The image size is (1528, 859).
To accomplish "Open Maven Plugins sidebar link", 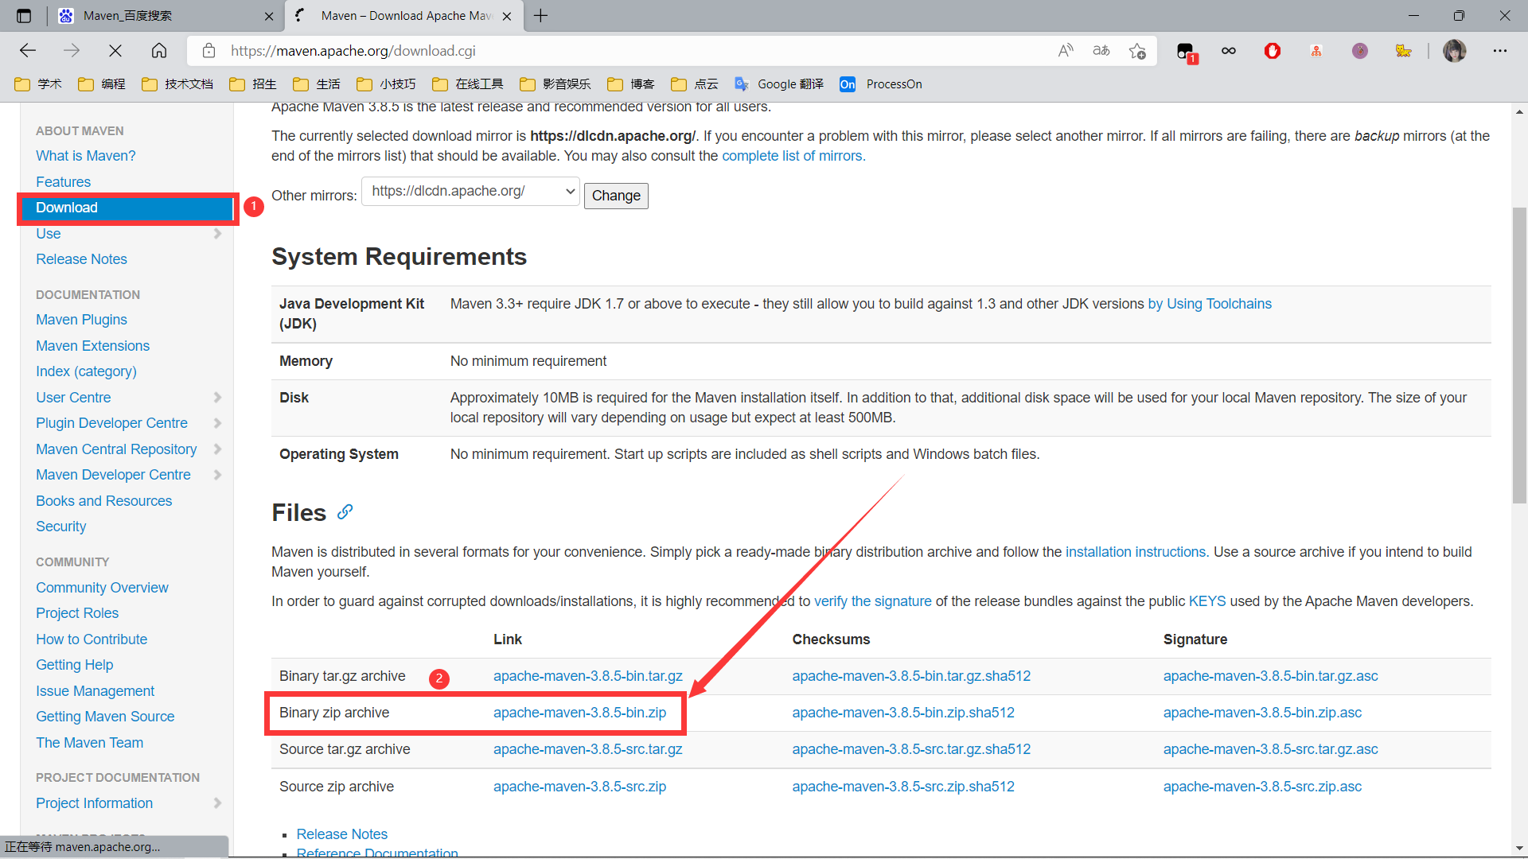I will coord(81,320).
